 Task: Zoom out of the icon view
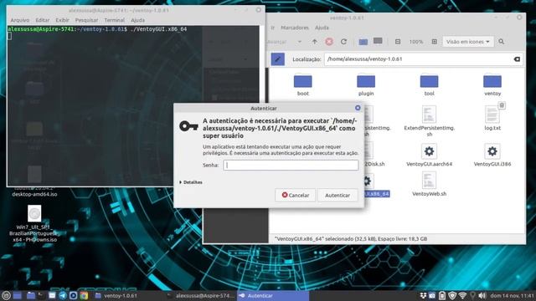point(398,42)
